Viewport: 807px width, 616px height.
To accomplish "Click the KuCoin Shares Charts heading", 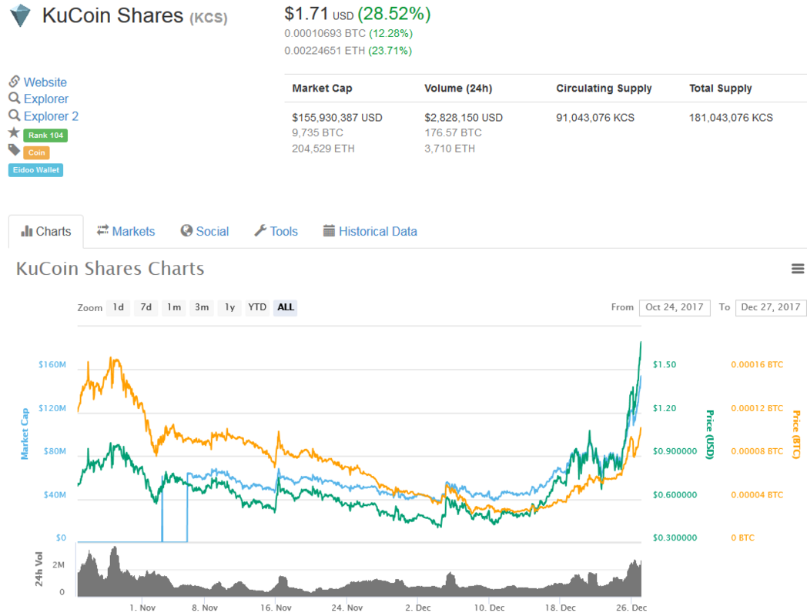I will click(110, 269).
